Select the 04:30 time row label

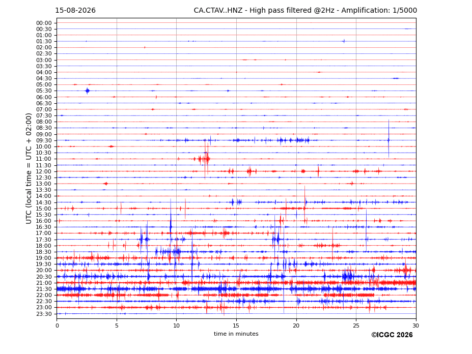pyautogui.click(x=44, y=78)
